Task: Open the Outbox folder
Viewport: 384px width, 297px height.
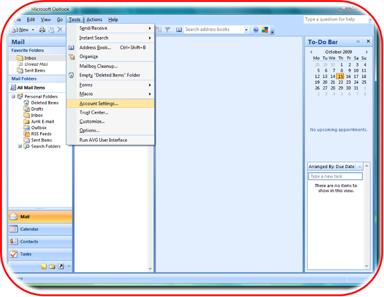Action: click(x=38, y=128)
